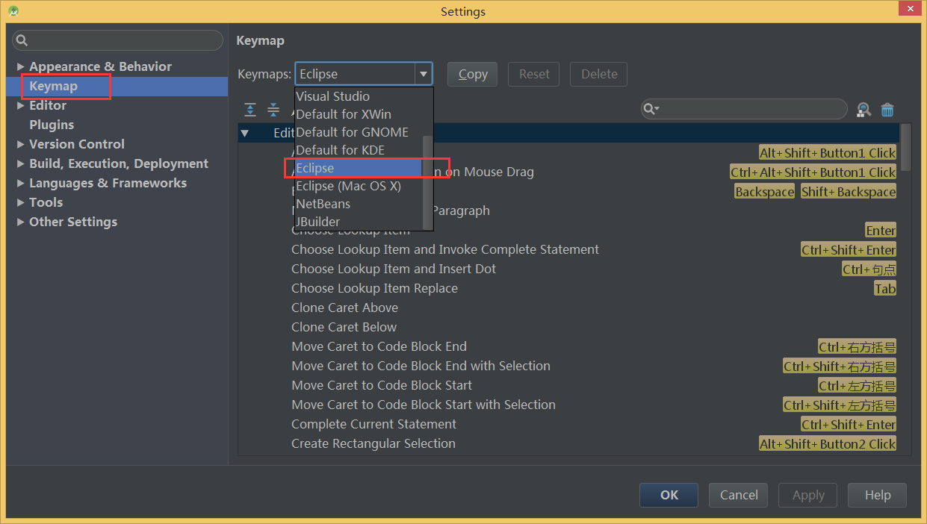Click Expand All icon in keymap toolbar
Screen dimensions: 927x524
coord(250,110)
